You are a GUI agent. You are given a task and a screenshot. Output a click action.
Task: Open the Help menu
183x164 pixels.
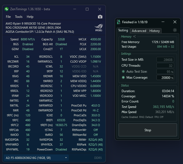pos(30,17)
